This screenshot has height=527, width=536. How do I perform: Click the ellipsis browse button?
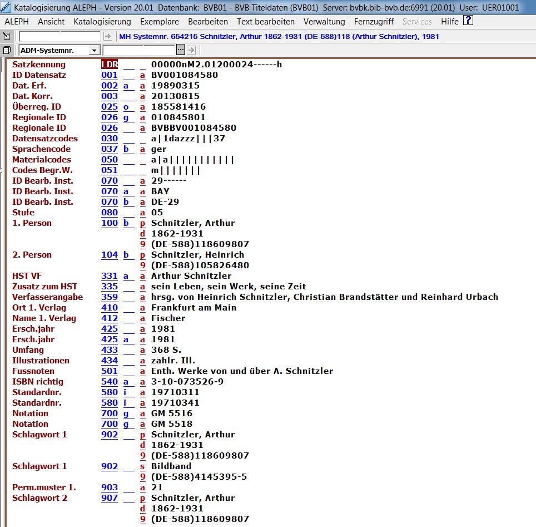point(180,50)
